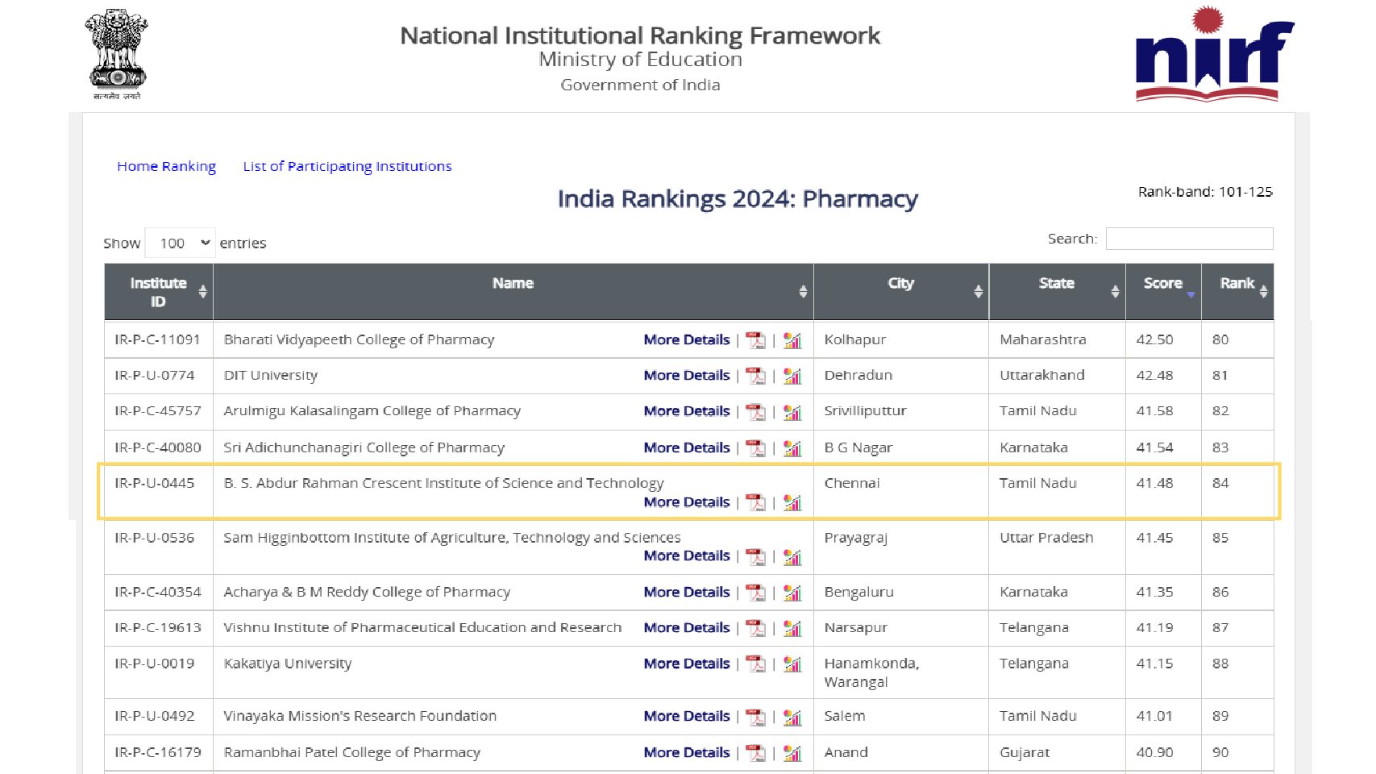This screenshot has height=774, width=1376.
Task: Open the Show entries dropdown
Action: [181, 243]
